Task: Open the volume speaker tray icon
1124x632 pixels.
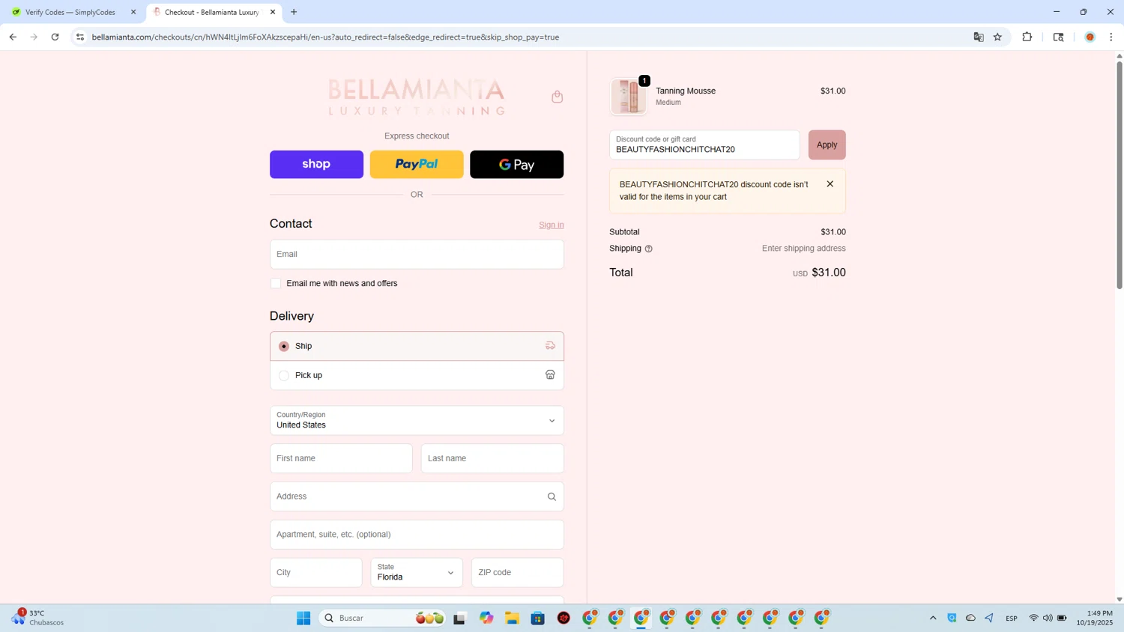Action: pyautogui.click(x=1048, y=618)
